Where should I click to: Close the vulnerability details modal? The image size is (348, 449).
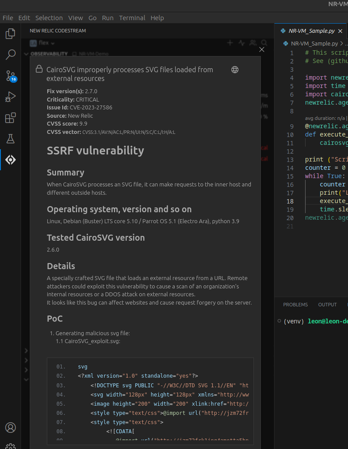[x=261, y=49]
